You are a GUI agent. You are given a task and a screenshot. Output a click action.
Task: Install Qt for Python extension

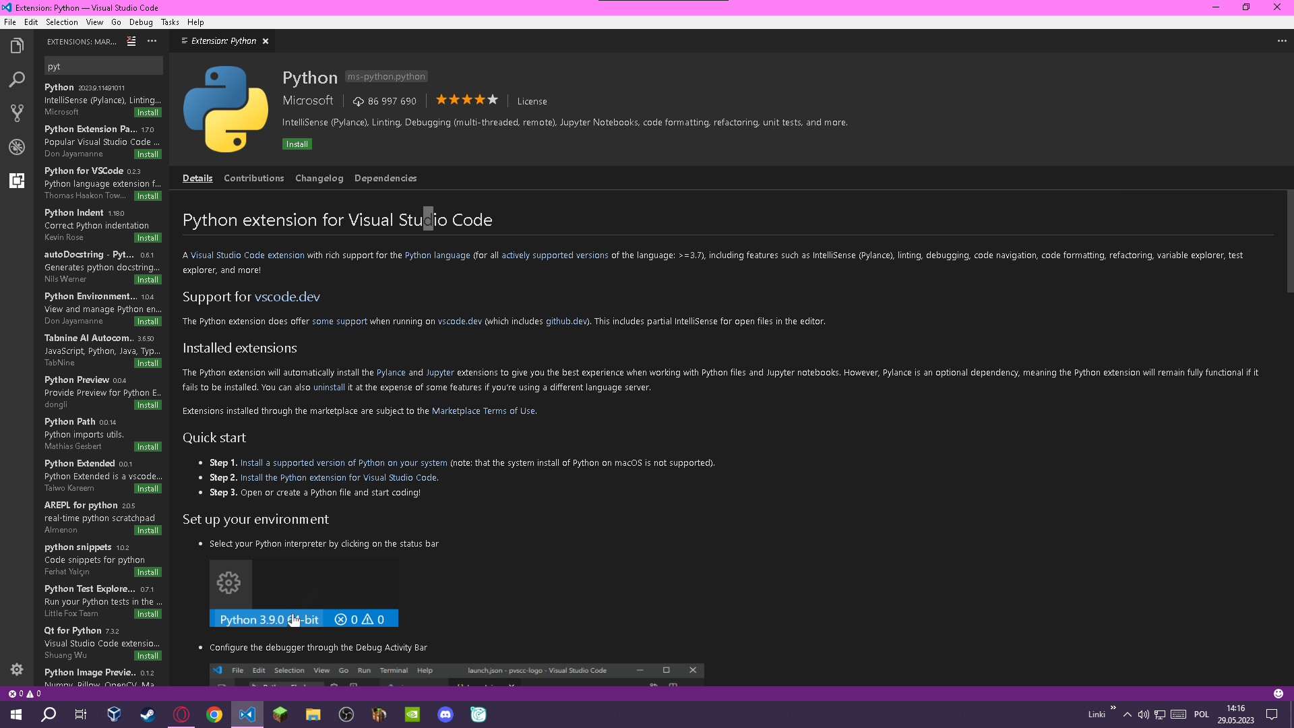point(148,656)
